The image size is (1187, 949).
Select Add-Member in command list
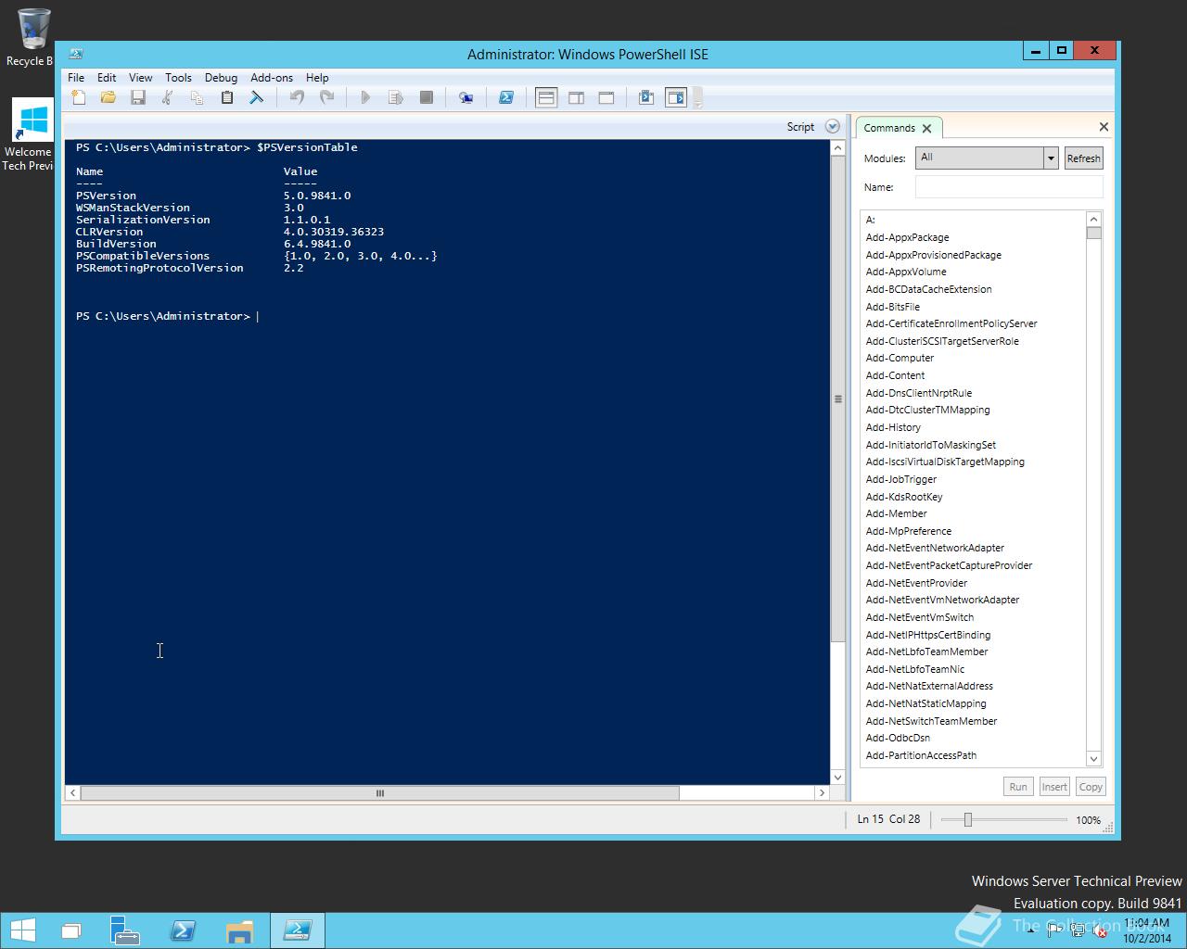[896, 513]
